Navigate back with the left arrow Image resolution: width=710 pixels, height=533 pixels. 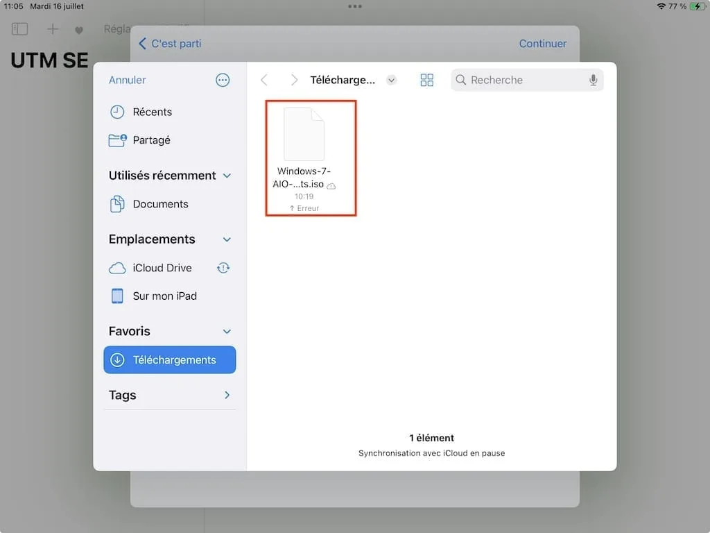coord(263,79)
